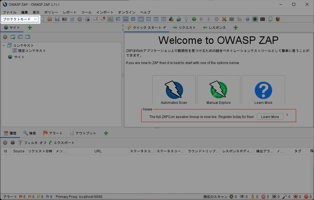Add a custom breakpoint with red X icon

(224, 19)
